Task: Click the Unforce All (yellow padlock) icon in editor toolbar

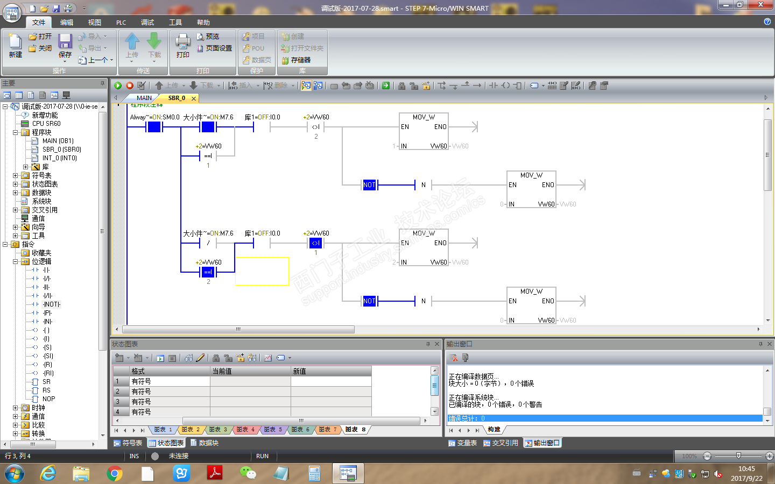Action: [426, 86]
